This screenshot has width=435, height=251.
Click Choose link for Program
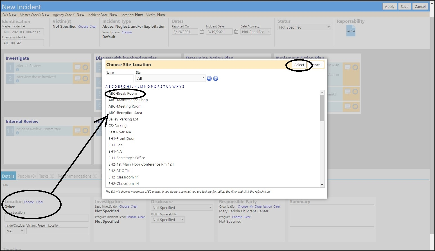(x=237, y=217)
